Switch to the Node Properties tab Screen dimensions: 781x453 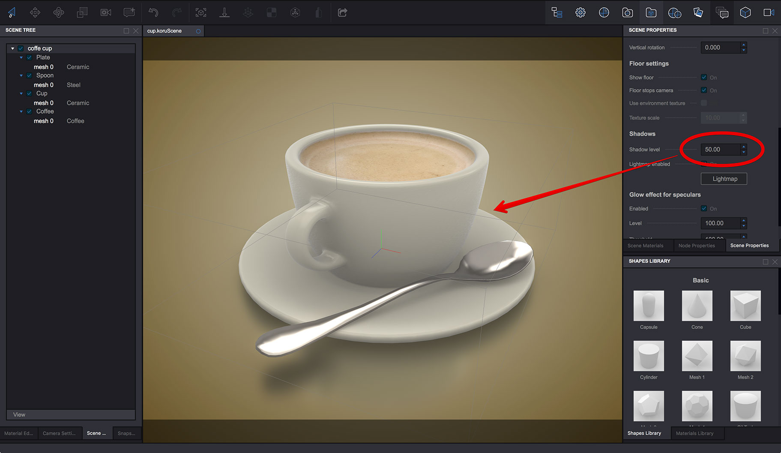click(697, 245)
